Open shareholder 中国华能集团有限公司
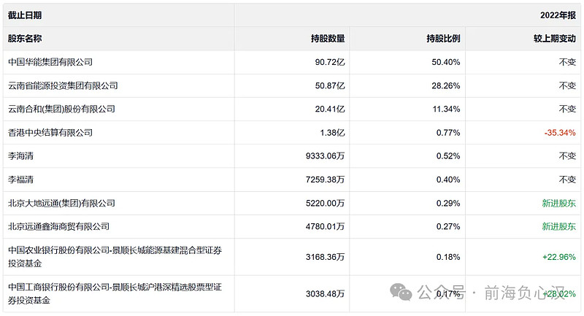The width and height of the screenshot is (584, 316). click(x=50, y=62)
